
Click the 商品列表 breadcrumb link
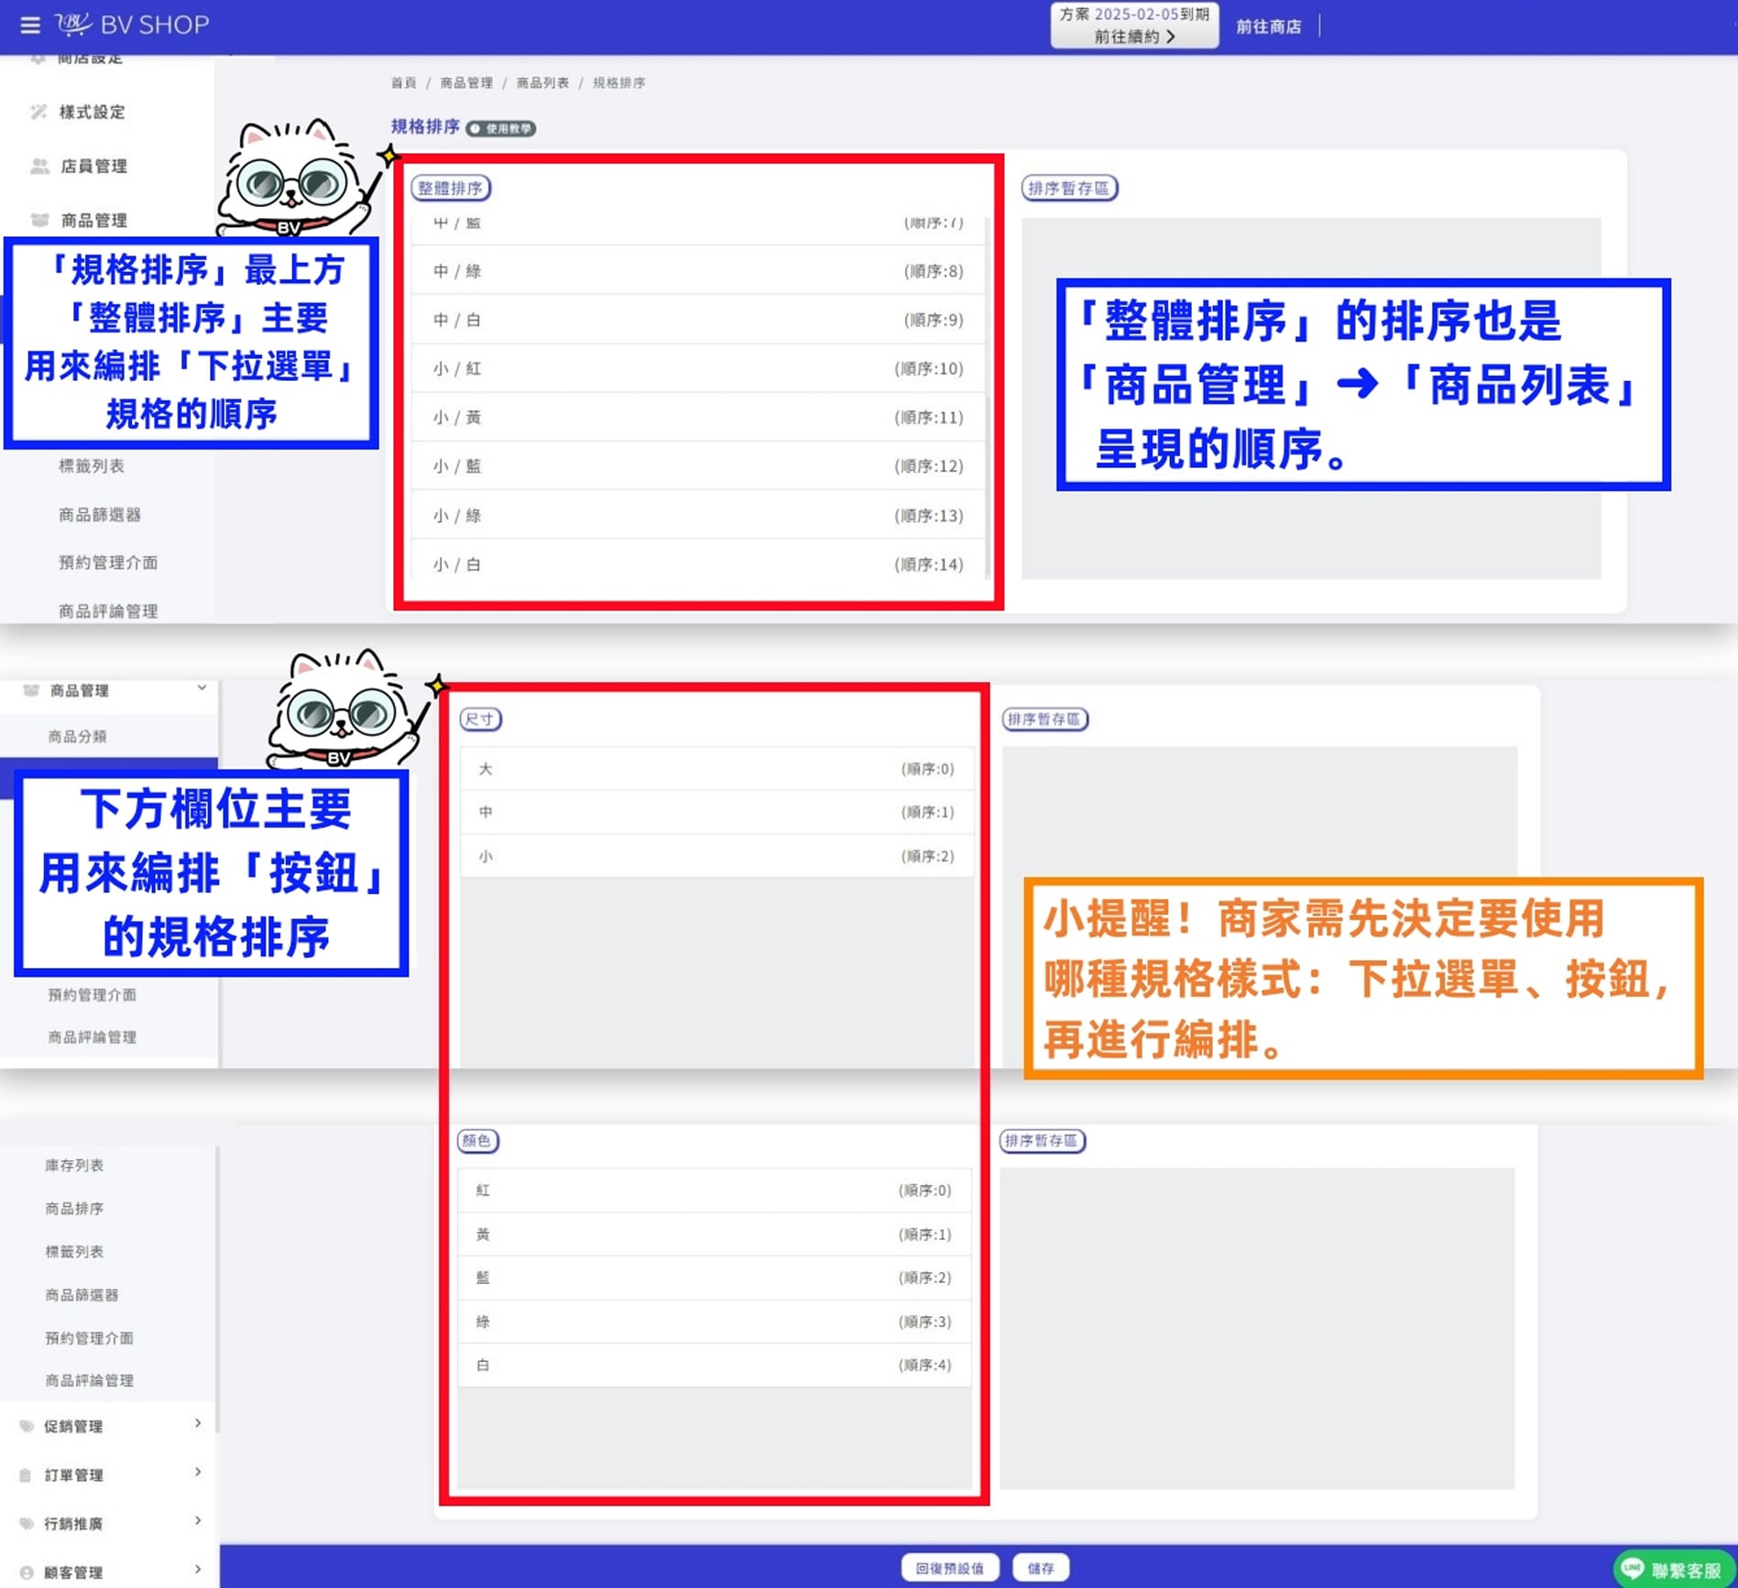click(x=542, y=82)
